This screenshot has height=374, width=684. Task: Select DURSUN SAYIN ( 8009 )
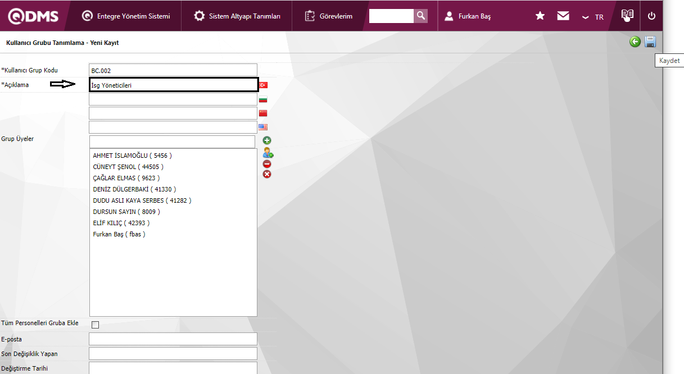point(126,212)
